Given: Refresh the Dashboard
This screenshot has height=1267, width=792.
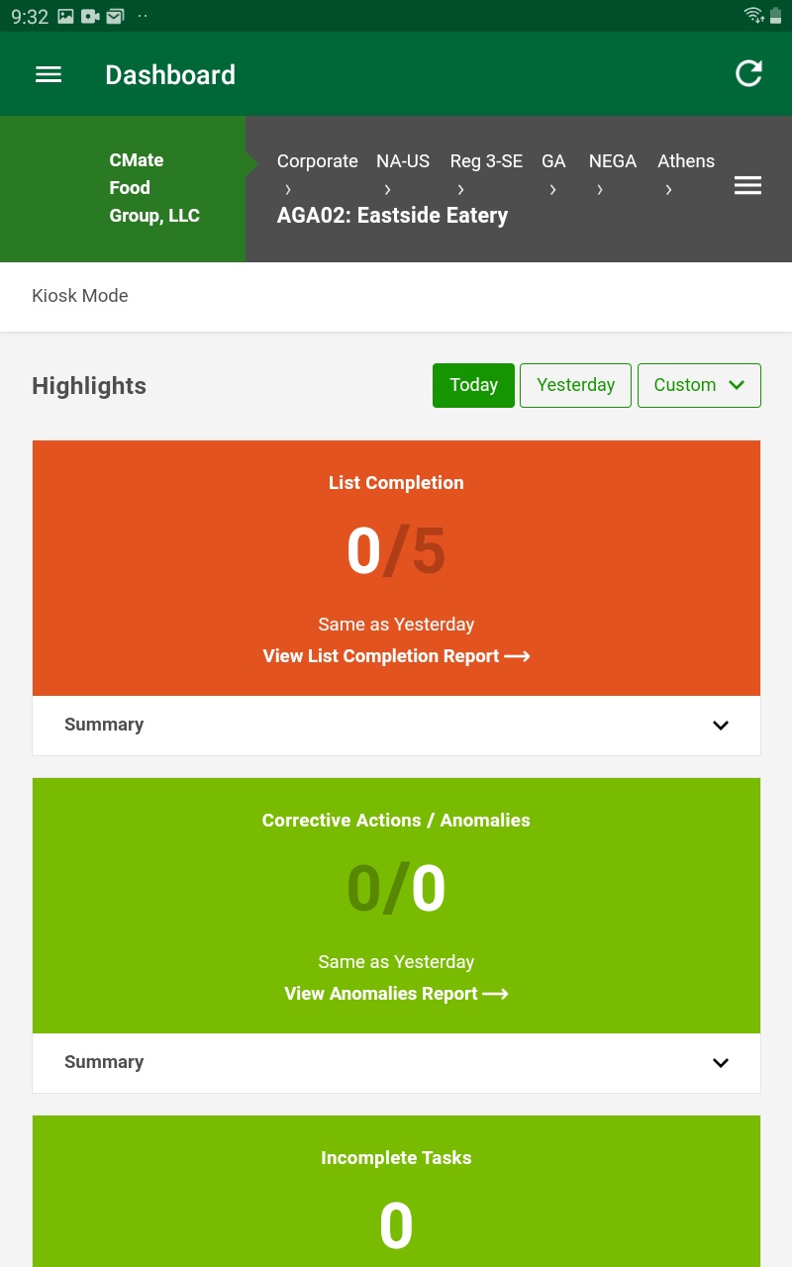Looking at the screenshot, I should 748,73.
